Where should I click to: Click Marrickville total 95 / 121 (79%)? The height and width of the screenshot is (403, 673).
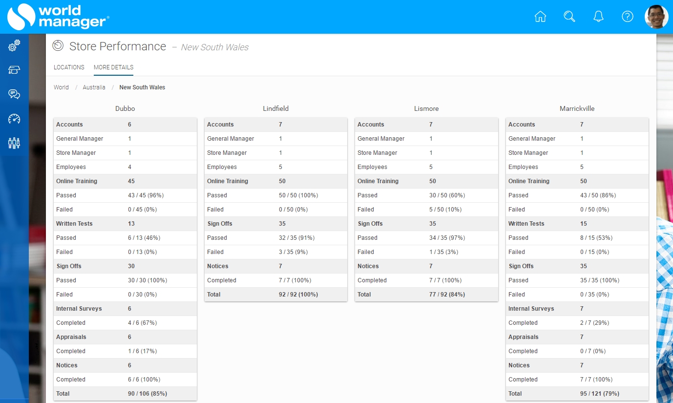point(600,394)
